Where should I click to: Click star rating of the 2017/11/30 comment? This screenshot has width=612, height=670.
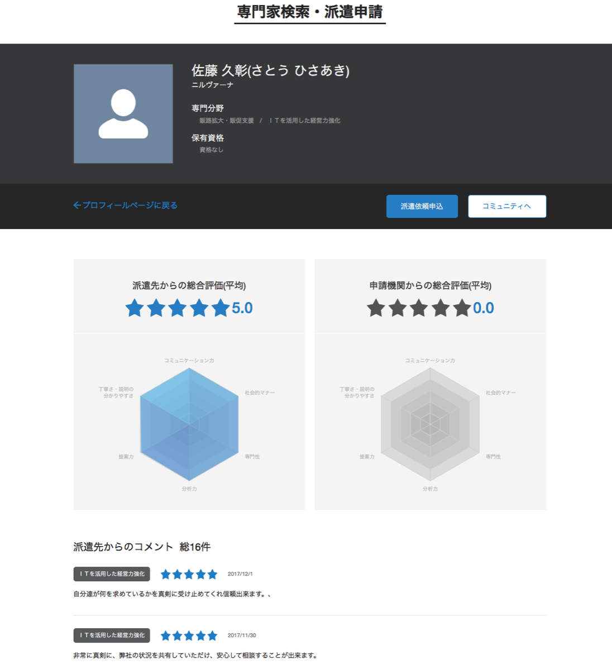[189, 636]
